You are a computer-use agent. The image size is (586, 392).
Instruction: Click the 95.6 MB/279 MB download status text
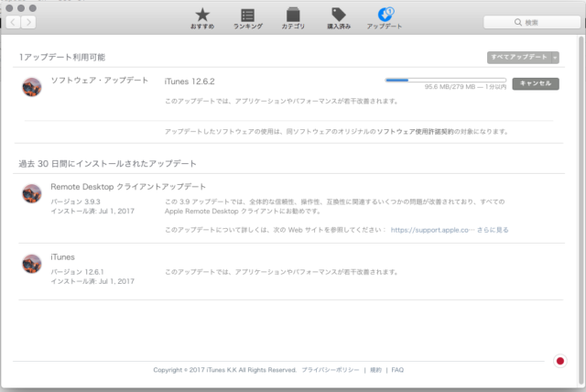click(465, 87)
